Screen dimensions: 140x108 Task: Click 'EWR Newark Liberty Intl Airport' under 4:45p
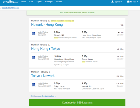(x=93, y=89)
